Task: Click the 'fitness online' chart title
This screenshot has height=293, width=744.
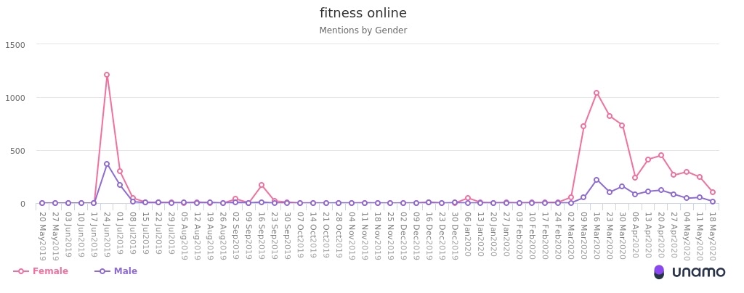Action: [363, 13]
